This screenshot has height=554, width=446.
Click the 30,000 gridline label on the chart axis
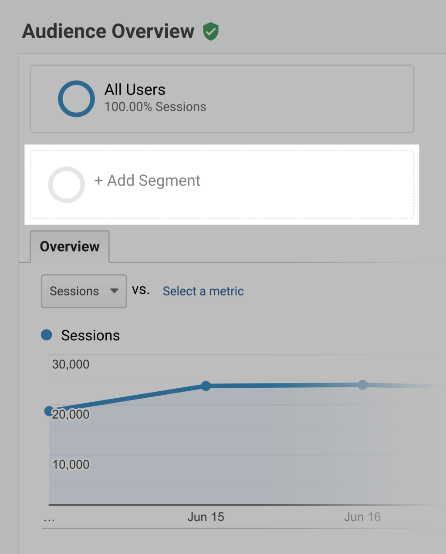click(x=71, y=364)
